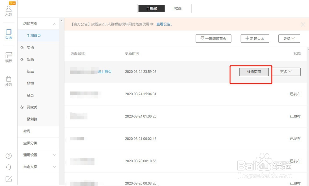309x186 pixels.
Task: Open 宝贝分类 in the sidebar
Action: (x=30, y=143)
